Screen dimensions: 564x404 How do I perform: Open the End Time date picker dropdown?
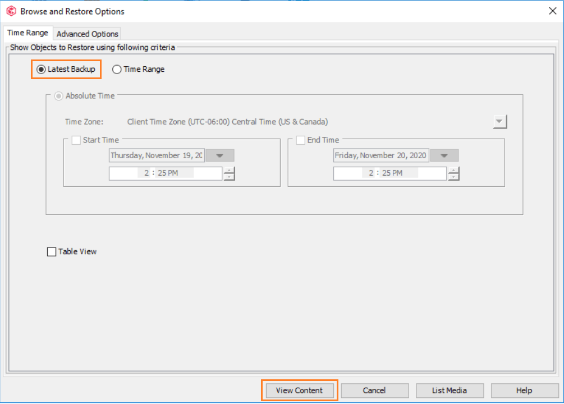444,156
